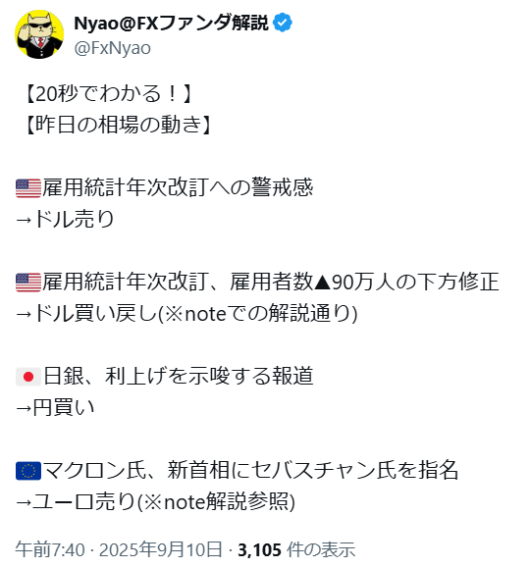Image resolution: width=530 pixels, height=568 pixels.
Task: Click the 2025年9月10日 date link
Action: point(161,550)
